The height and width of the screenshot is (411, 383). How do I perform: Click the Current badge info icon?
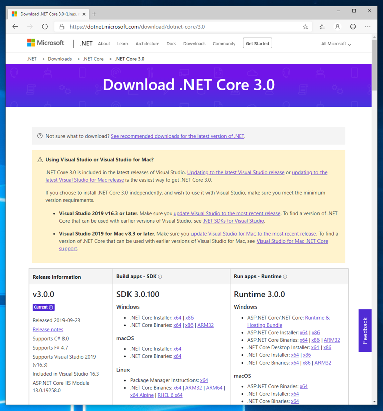[x=51, y=307]
